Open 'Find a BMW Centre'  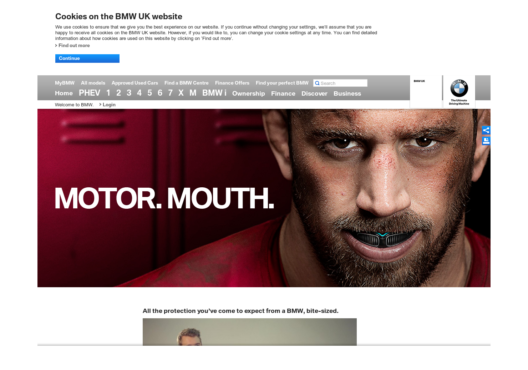[187, 83]
